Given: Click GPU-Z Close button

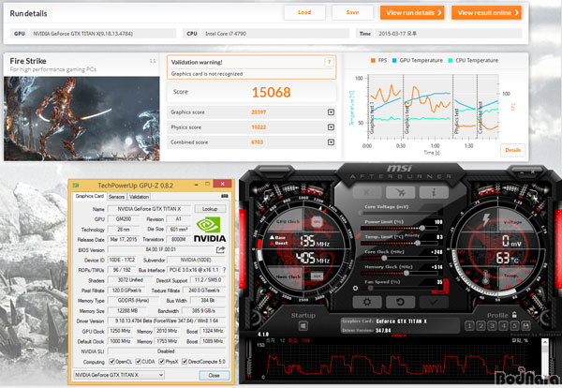Looking at the screenshot, I should click(x=214, y=375).
